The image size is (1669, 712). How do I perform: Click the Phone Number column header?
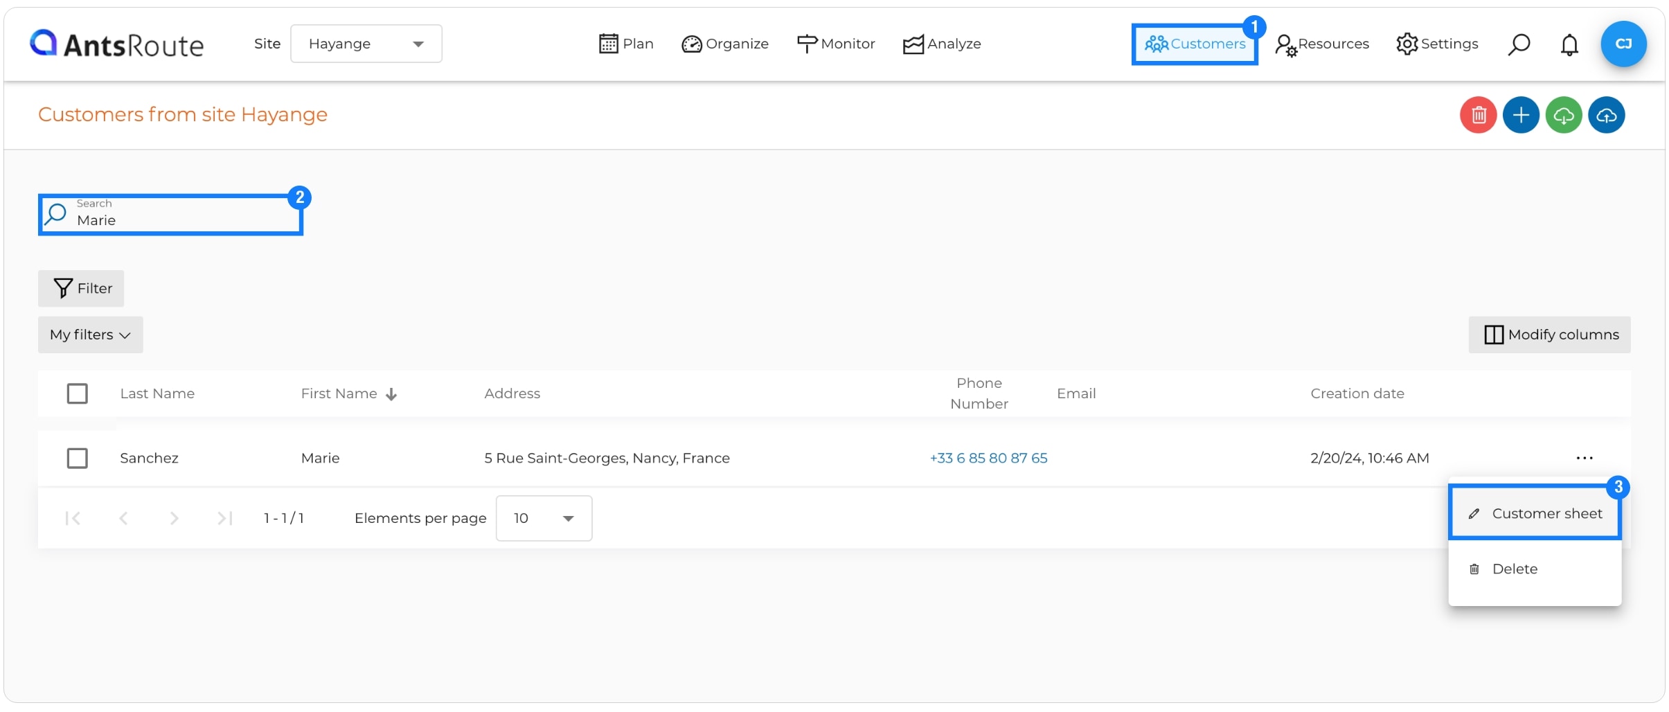979,393
